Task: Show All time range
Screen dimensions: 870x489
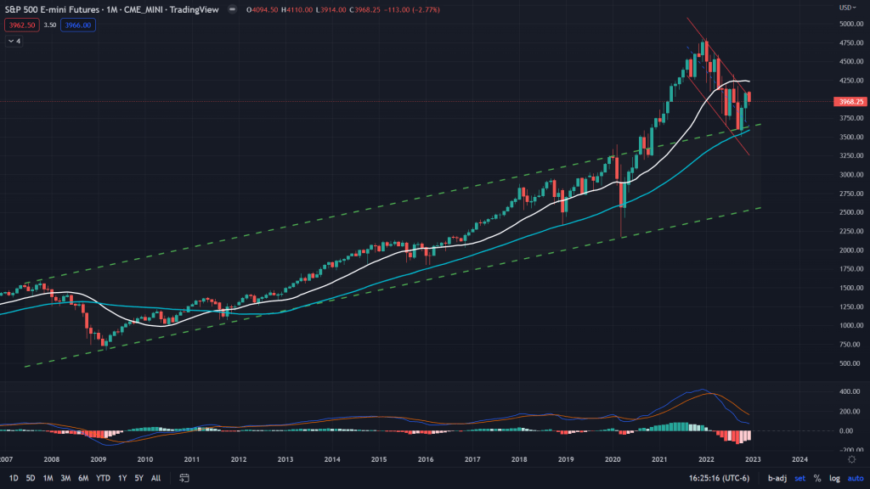Action: 156,478
